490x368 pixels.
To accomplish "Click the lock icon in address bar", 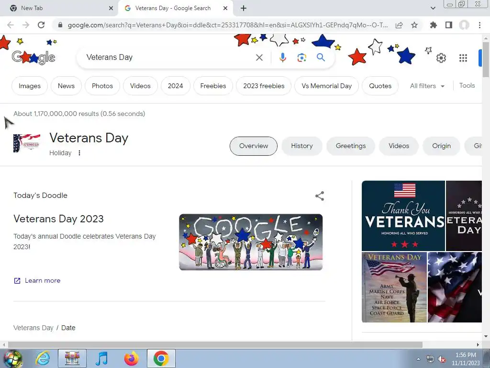I will (60, 25).
